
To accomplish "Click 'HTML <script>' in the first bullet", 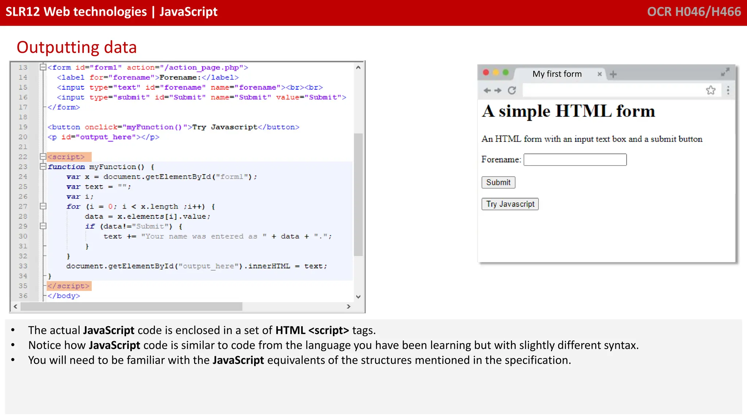I will pos(312,330).
